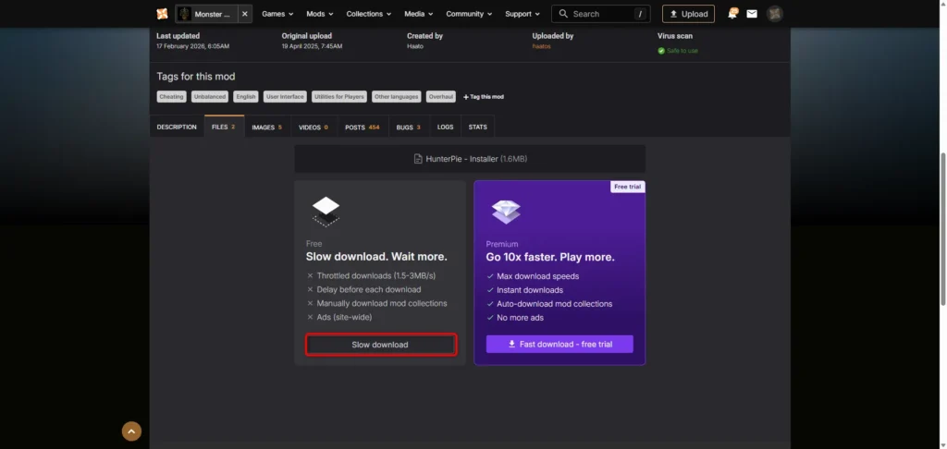Click the search magnifier icon

tap(563, 14)
